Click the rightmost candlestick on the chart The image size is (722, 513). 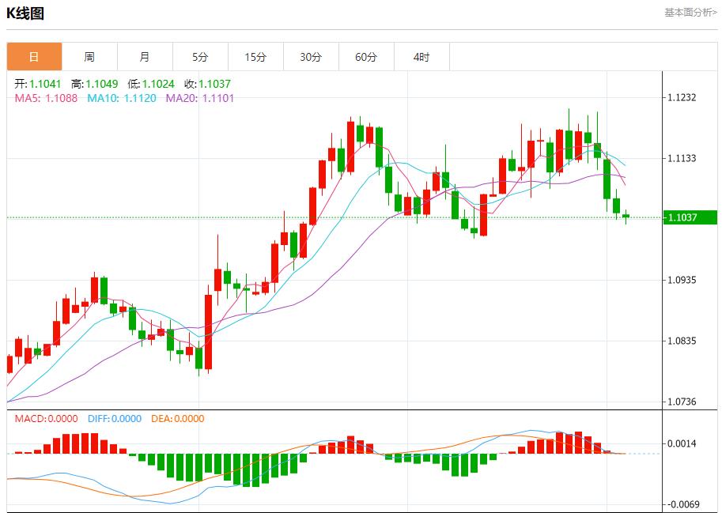tap(626, 216)
